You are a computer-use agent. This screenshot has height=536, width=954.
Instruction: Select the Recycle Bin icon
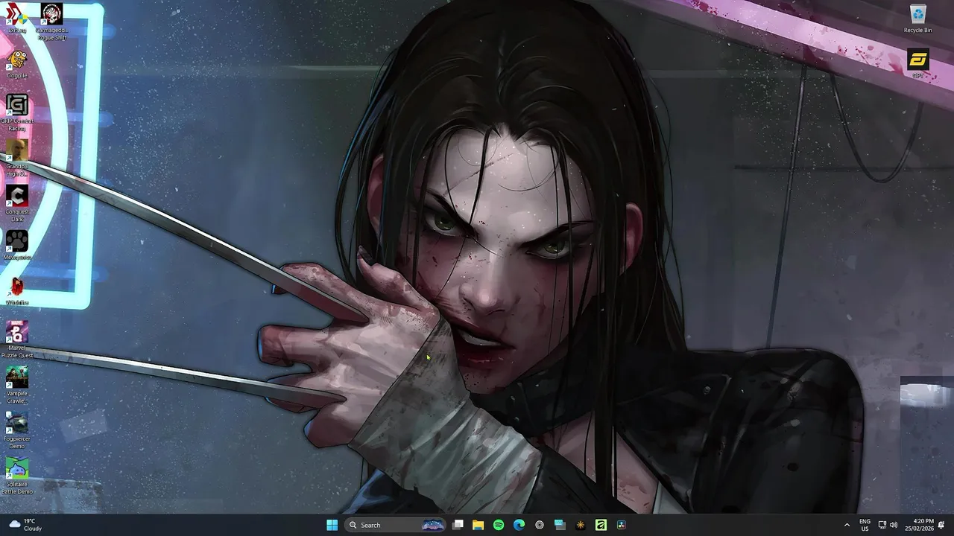[x=917, y=19]
